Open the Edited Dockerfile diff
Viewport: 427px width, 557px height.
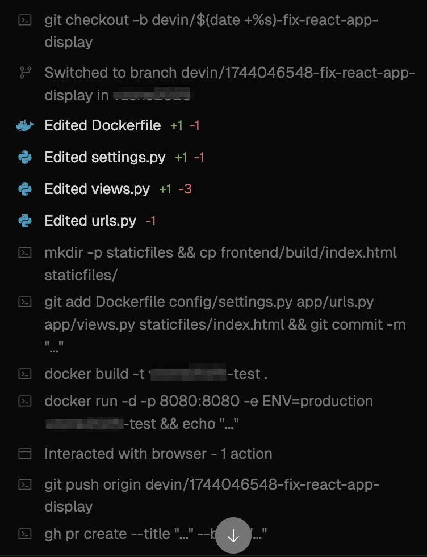click(x=122, y=126)
